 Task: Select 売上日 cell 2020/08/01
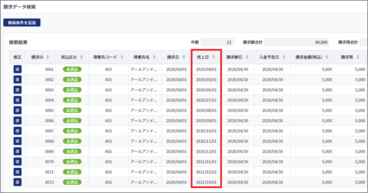click(x=206, y=111)
